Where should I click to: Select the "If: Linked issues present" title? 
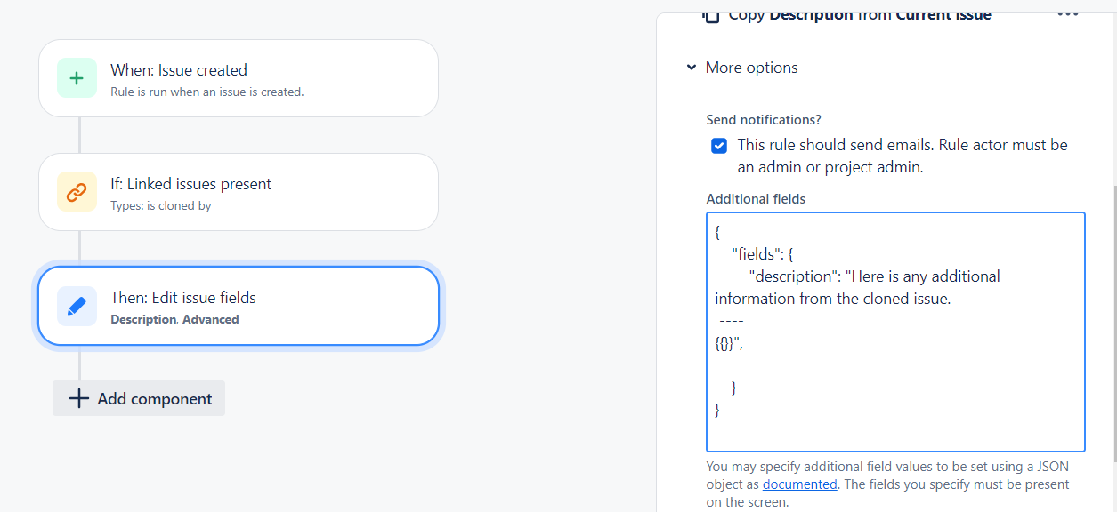pyautogui.click(x=191, y=184)
